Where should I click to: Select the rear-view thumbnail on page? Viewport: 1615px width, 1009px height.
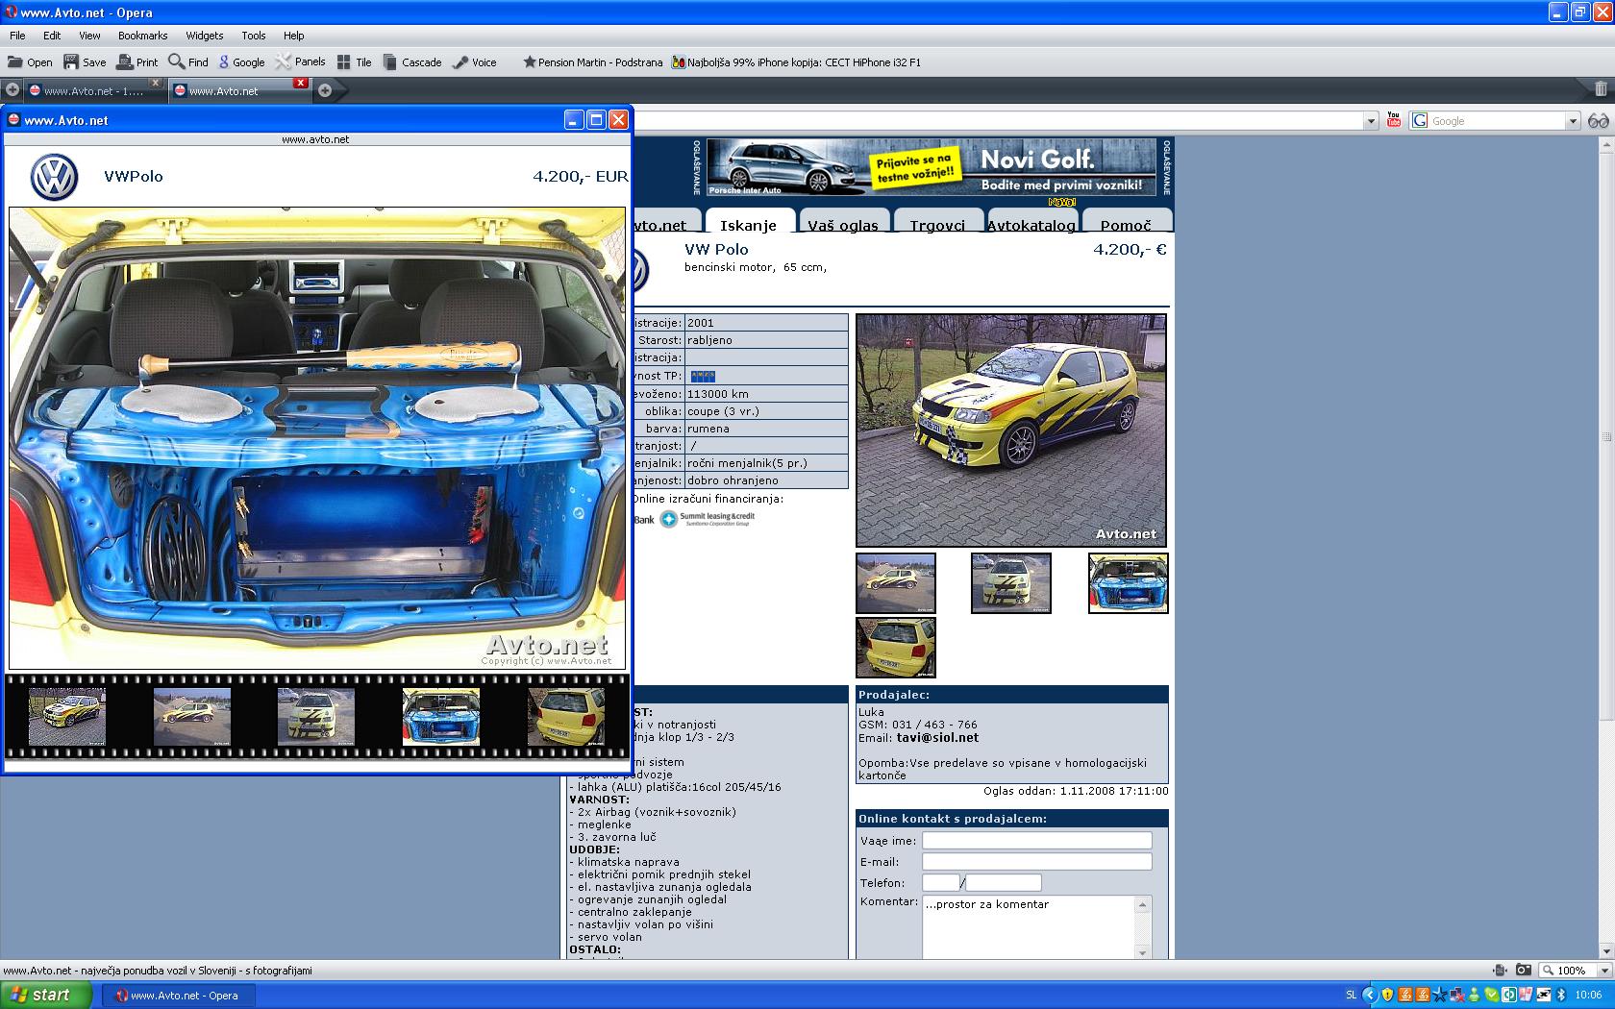click(x=896, y=648)
